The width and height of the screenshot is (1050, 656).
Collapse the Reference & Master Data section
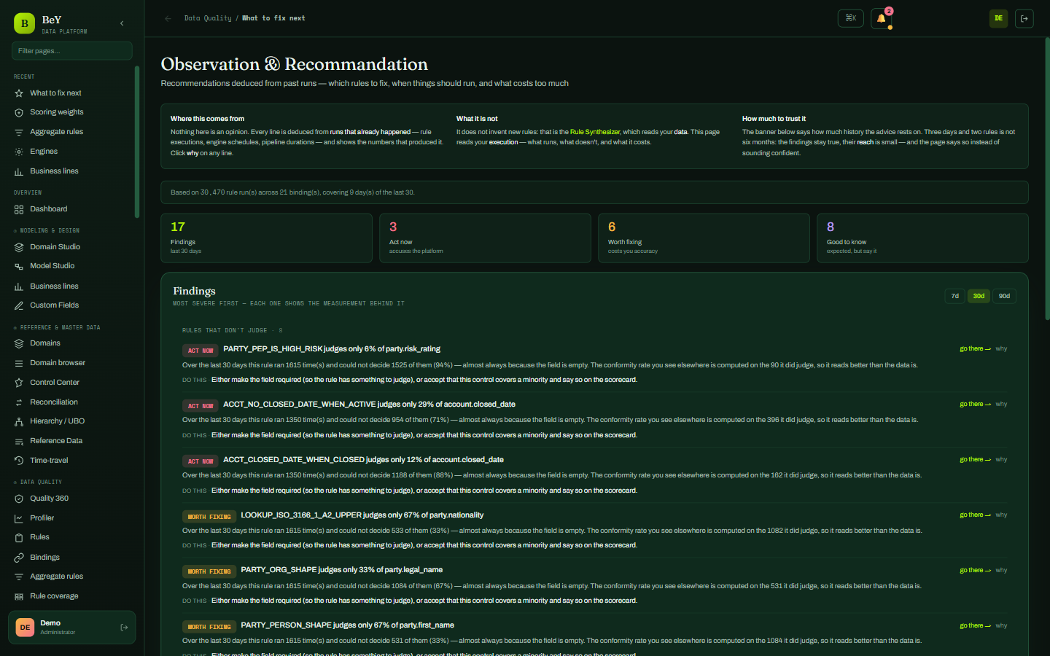(x=57, y=327)
